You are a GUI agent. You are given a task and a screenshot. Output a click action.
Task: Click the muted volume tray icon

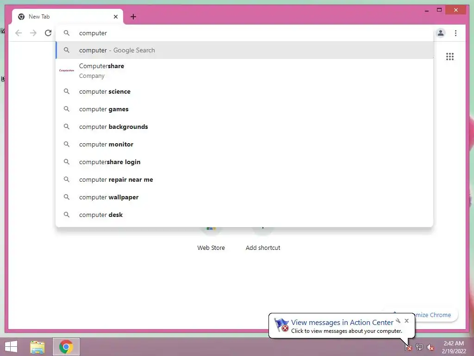coord(430,347)
